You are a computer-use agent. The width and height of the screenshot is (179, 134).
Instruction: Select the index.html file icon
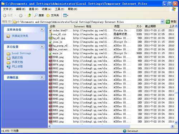(50, 30)
